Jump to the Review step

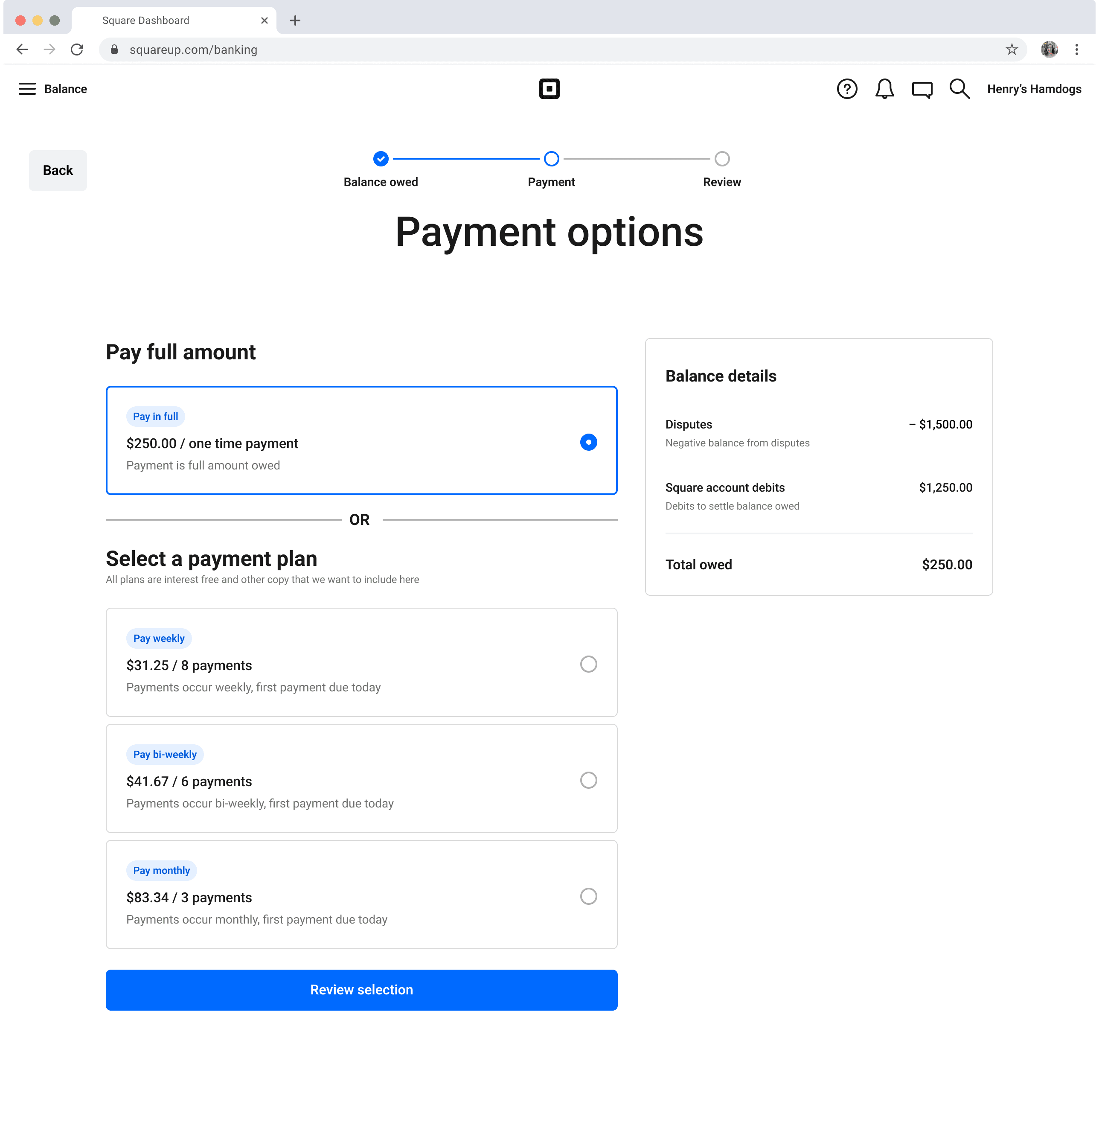tap(721, 159)
